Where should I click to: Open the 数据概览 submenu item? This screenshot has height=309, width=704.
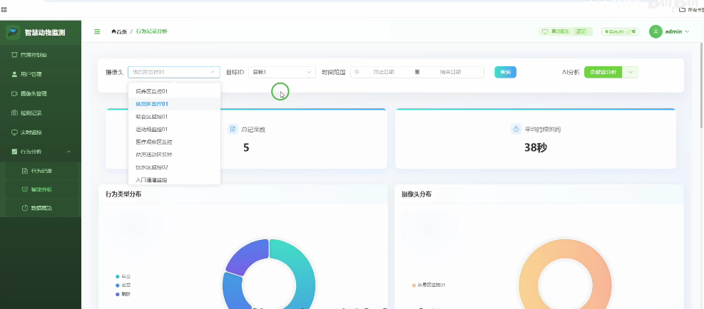coord(41,208)
